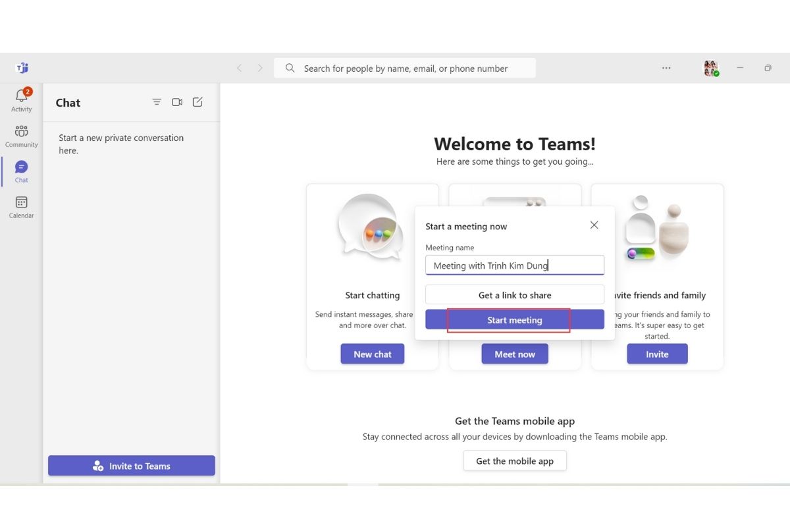This screenshot has width=790, height=527.
Task: Click the New chat button
Action: point(373,354)
